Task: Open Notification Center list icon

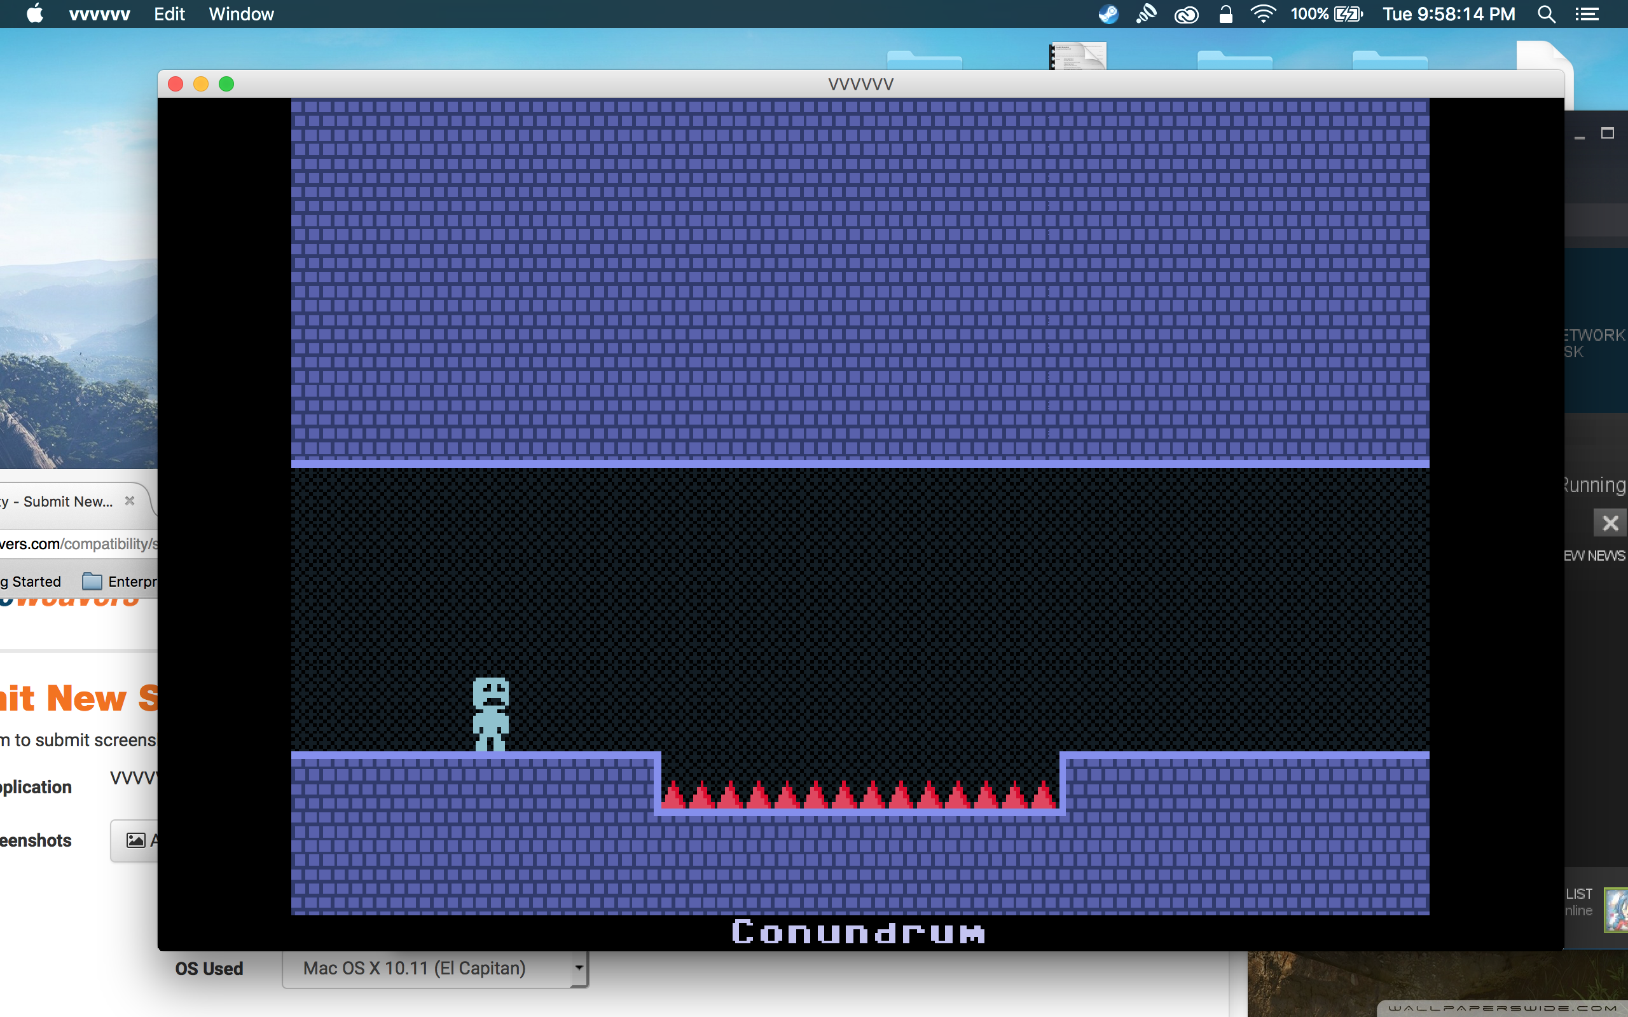Action: 1588,14
